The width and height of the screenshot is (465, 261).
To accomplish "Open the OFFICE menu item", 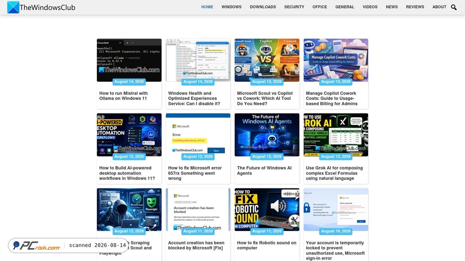I will coord(320,7).
